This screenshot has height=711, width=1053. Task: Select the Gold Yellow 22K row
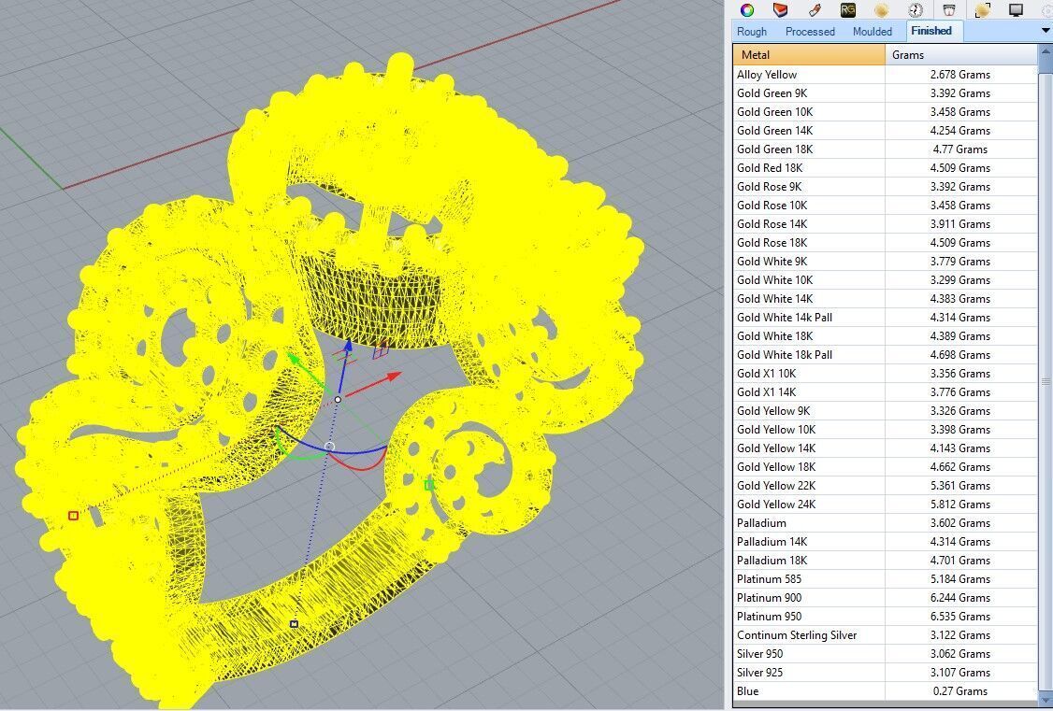pyautogui.click(x=885, y=486)
